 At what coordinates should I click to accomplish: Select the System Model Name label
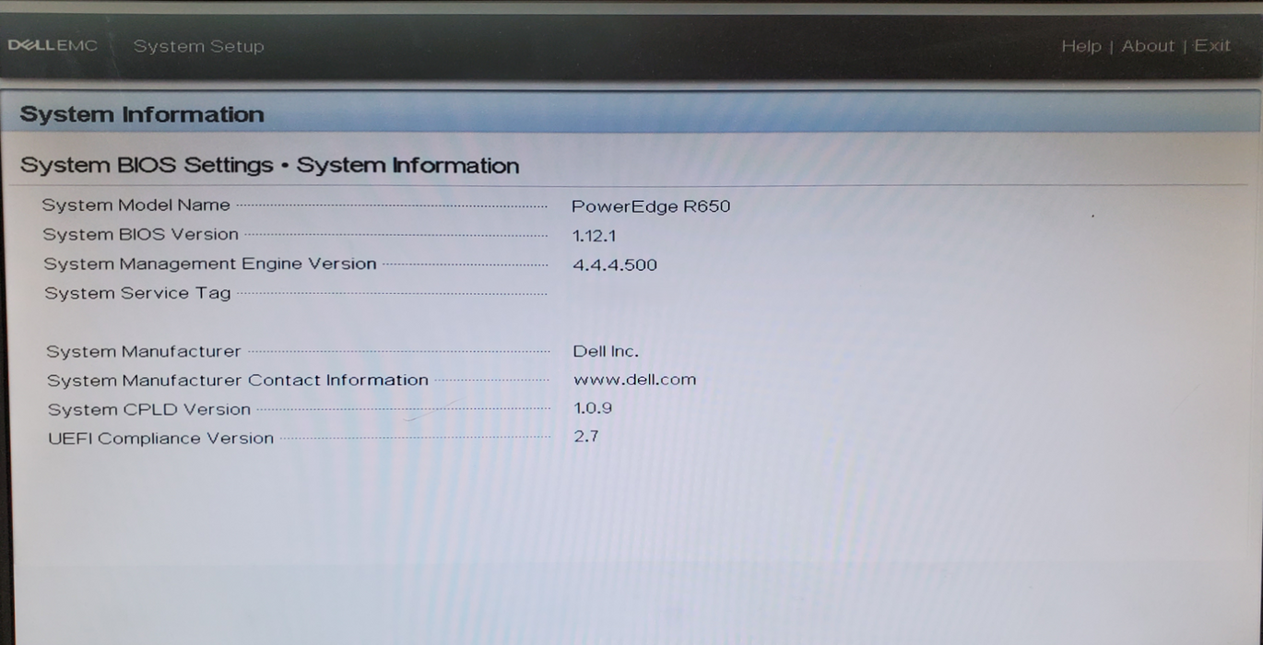pyautogui.click(x=136, y=205)
